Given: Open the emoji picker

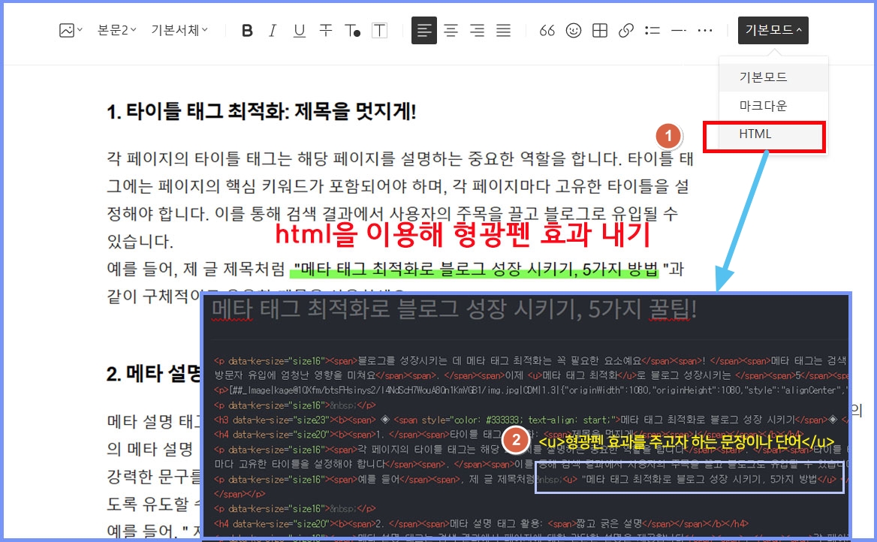Looking at the screenshot, I should tap(574, 31).
